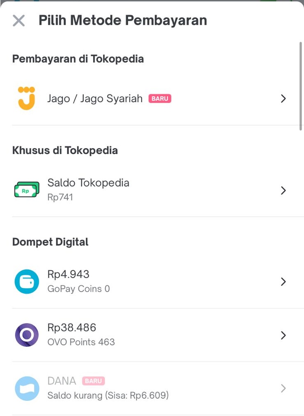
Task: Tap the GoPay wallet icon
Action: pos(27,281)
